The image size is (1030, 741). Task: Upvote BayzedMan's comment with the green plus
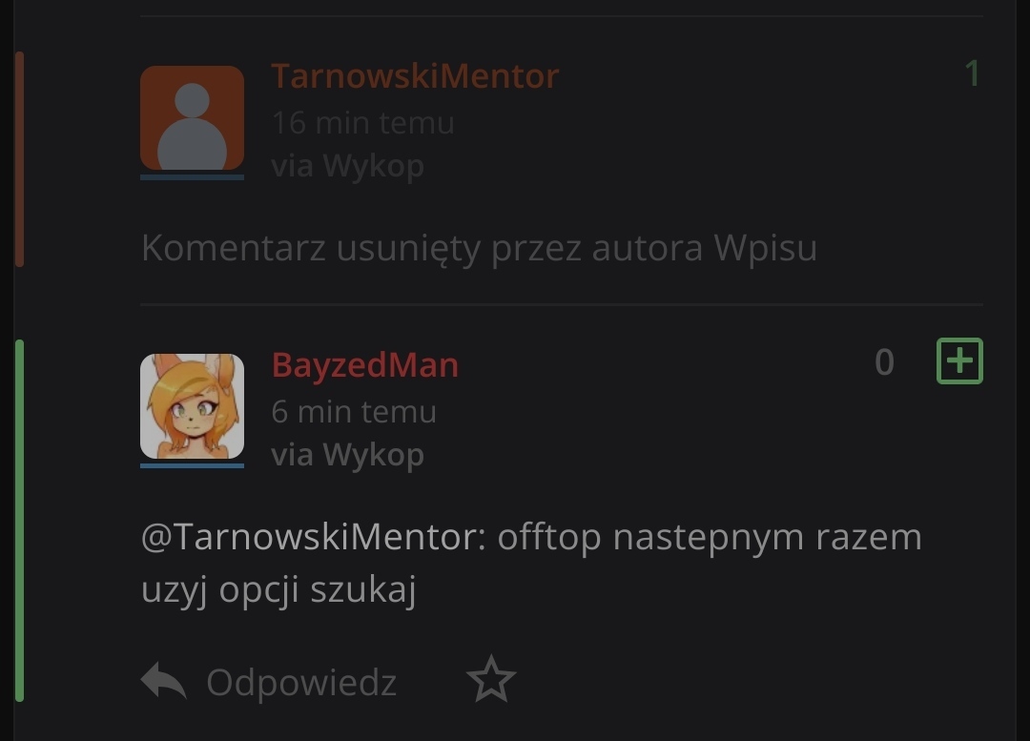(x=959, y=360)
